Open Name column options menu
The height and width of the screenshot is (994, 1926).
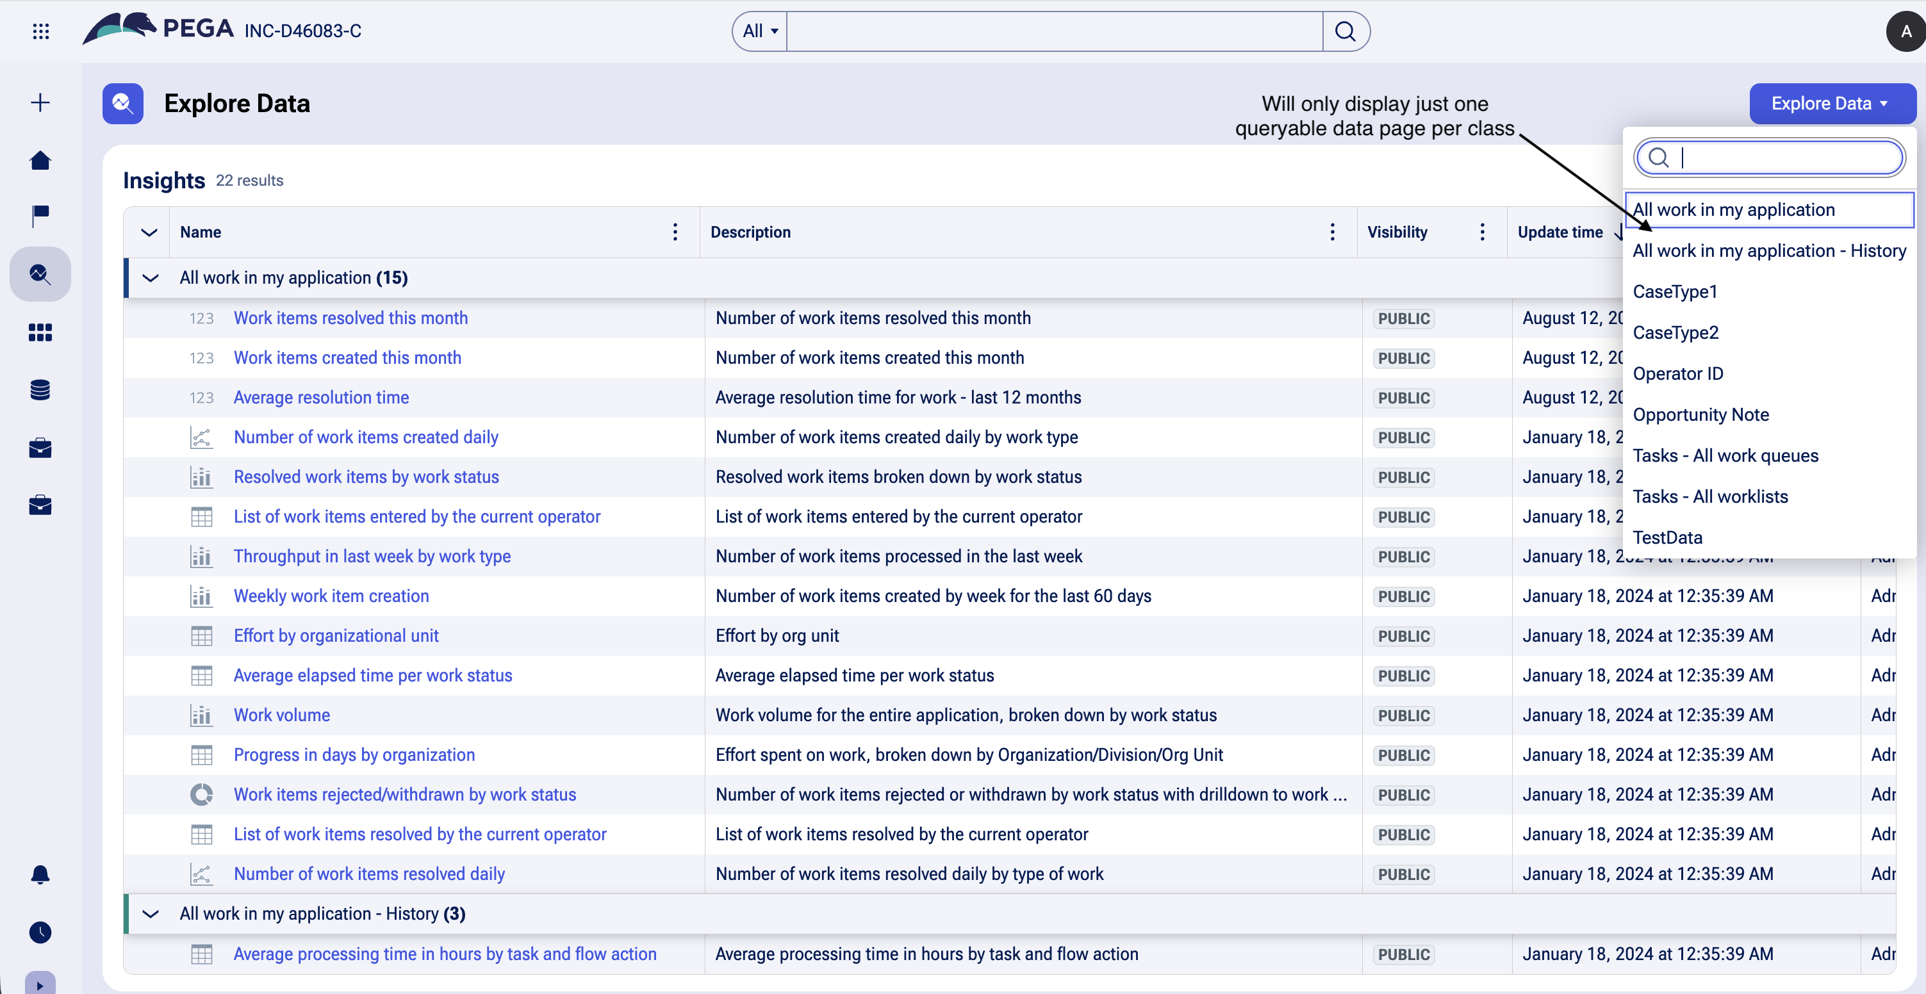pos(675,232)
